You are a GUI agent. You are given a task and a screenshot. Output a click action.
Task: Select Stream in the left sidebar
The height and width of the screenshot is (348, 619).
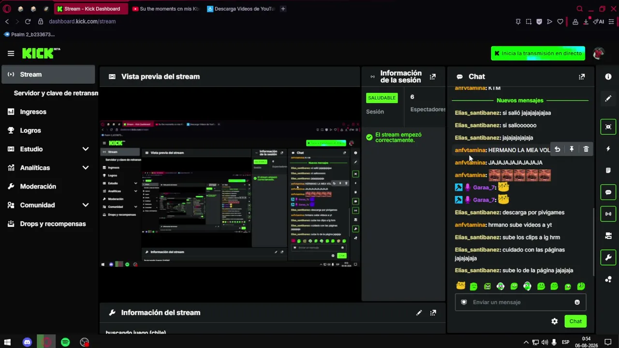47,74
